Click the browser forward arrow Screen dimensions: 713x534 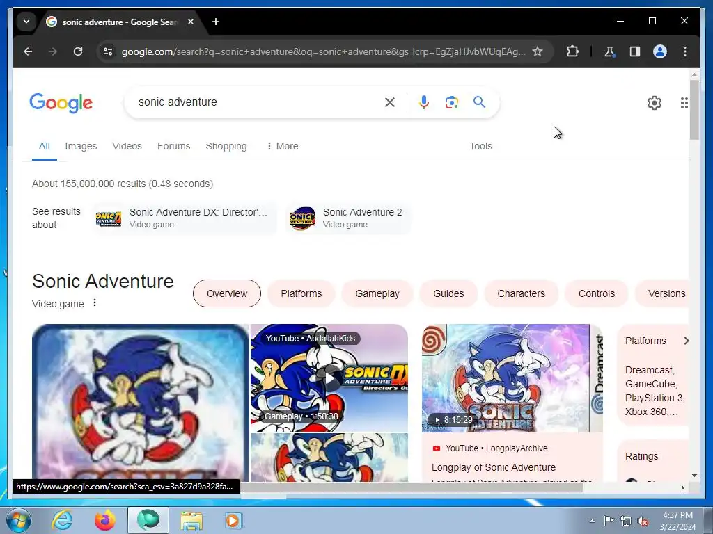coord(53,51)
